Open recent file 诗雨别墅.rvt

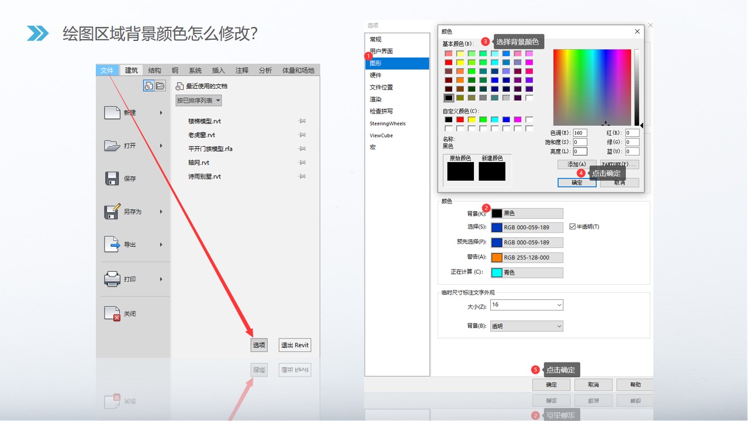205,176
